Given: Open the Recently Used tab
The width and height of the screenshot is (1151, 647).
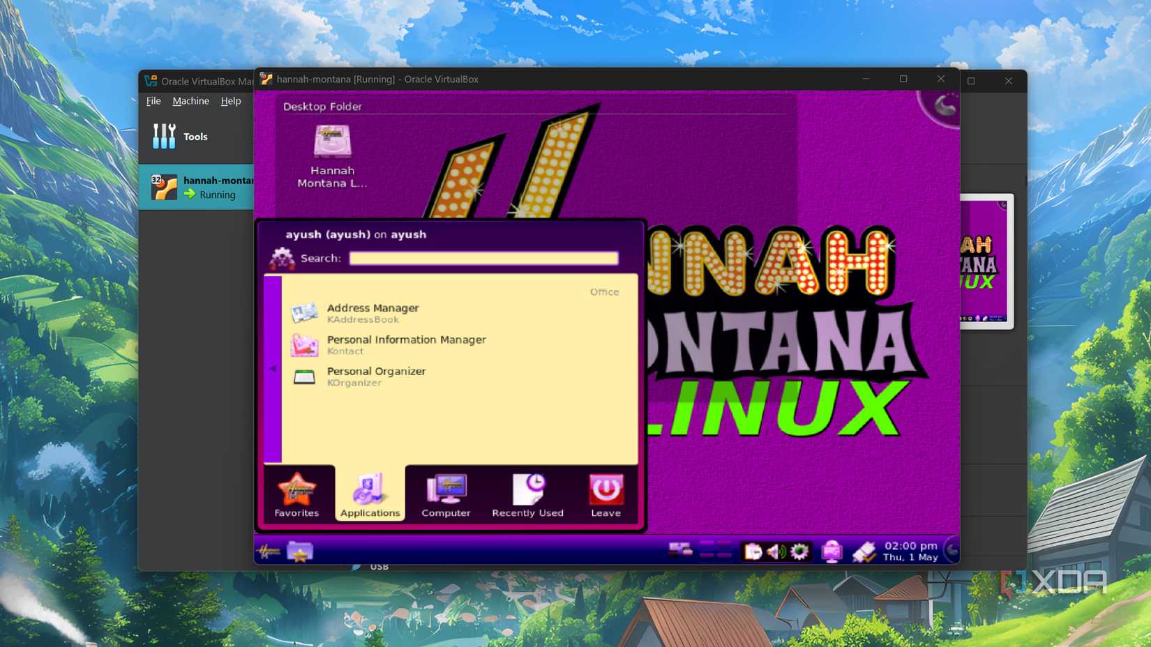Looking at the screenshot, I should click(x=528, y=494).
